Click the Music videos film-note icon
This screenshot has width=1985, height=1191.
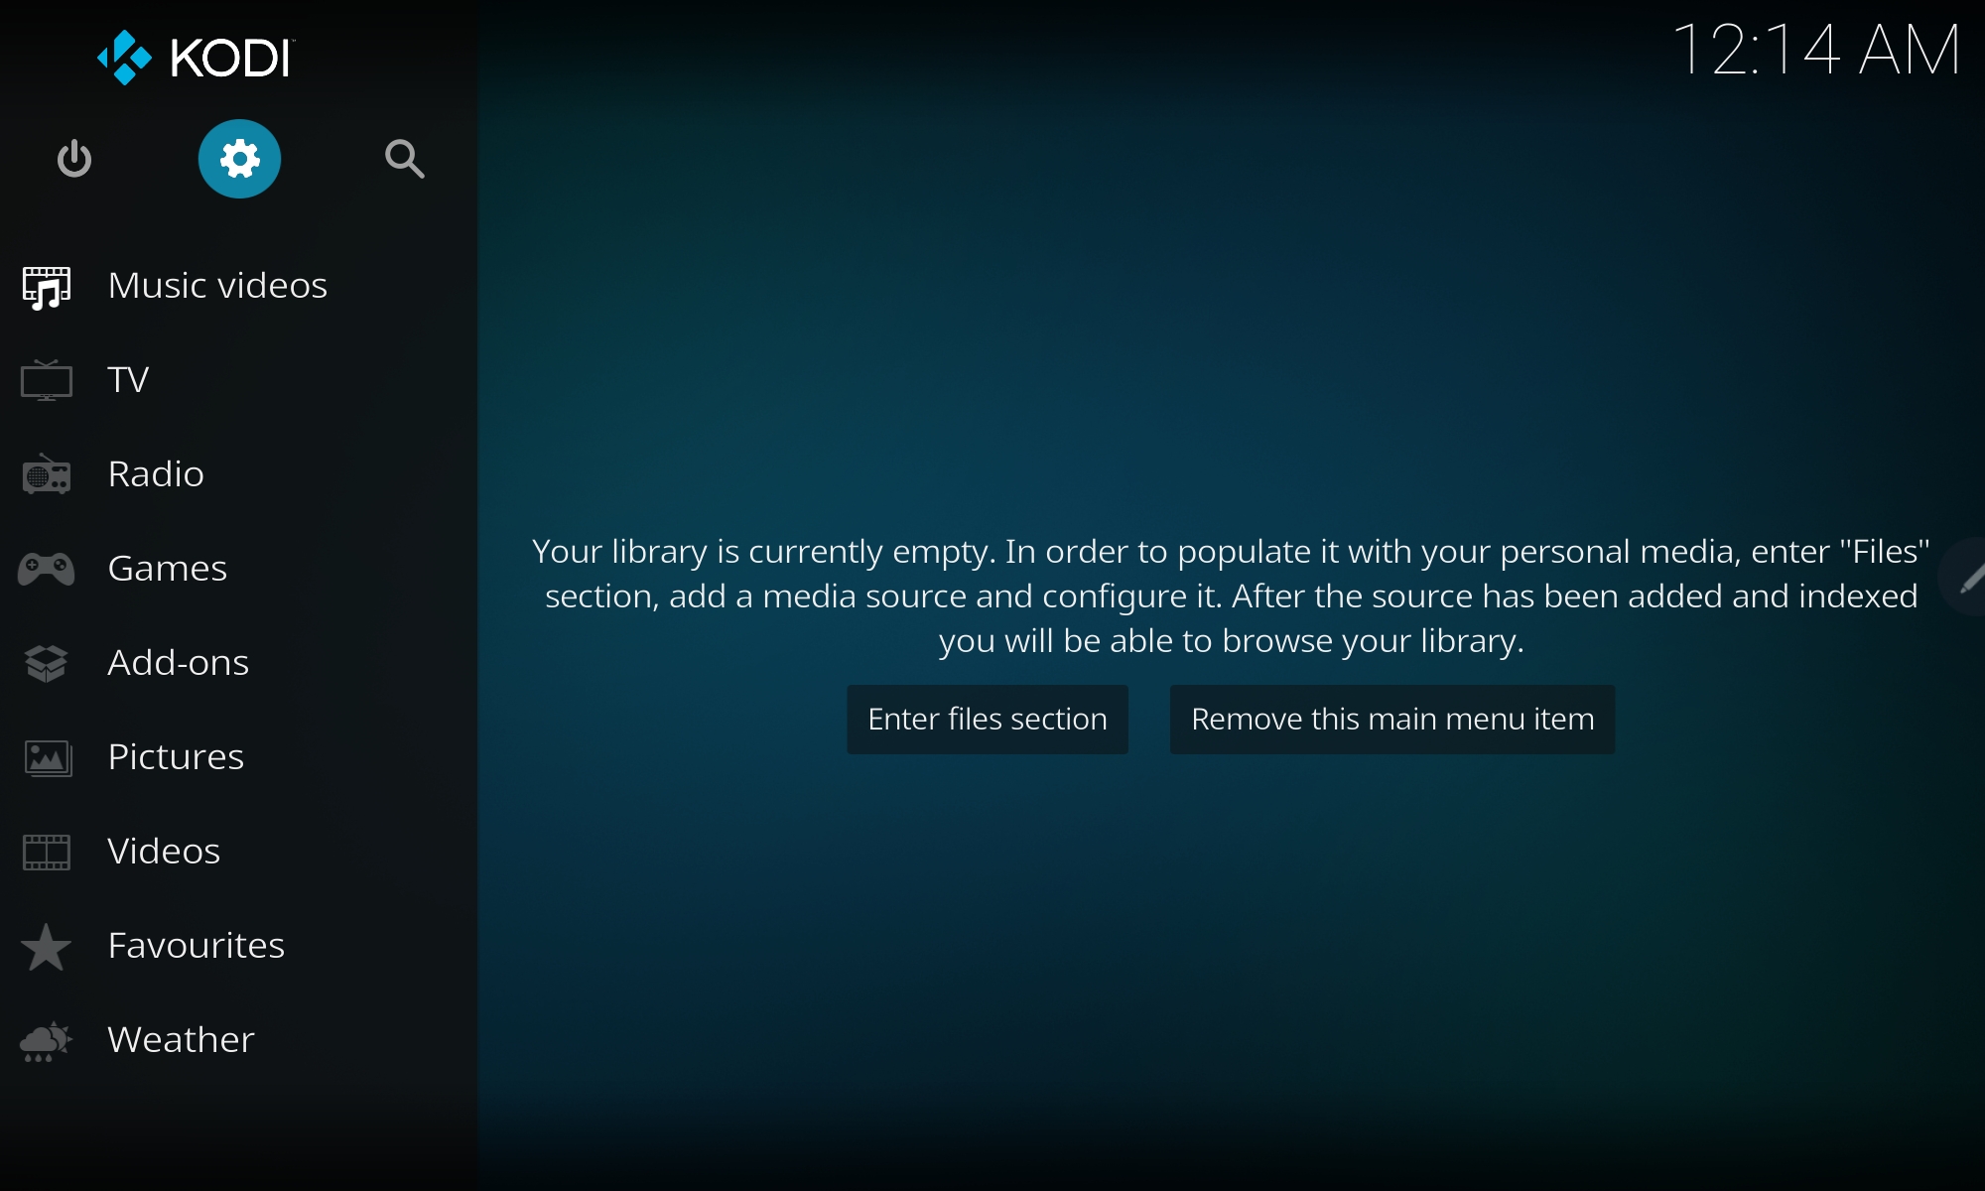click(47, 287)
